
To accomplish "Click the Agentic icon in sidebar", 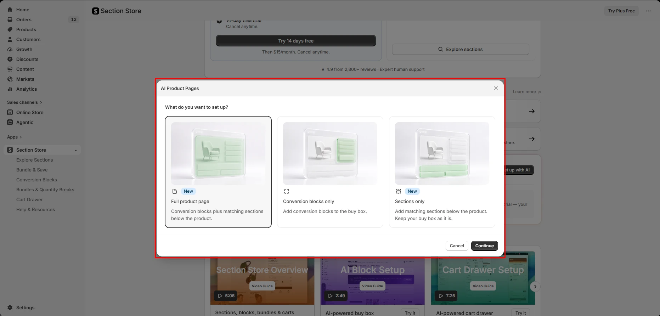I will click(x=10, y=122).
